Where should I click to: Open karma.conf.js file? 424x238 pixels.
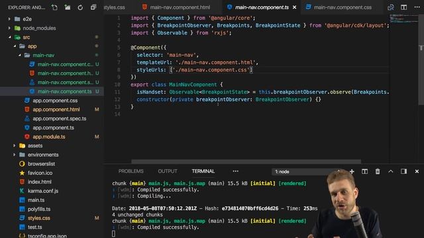pos(42,191)
